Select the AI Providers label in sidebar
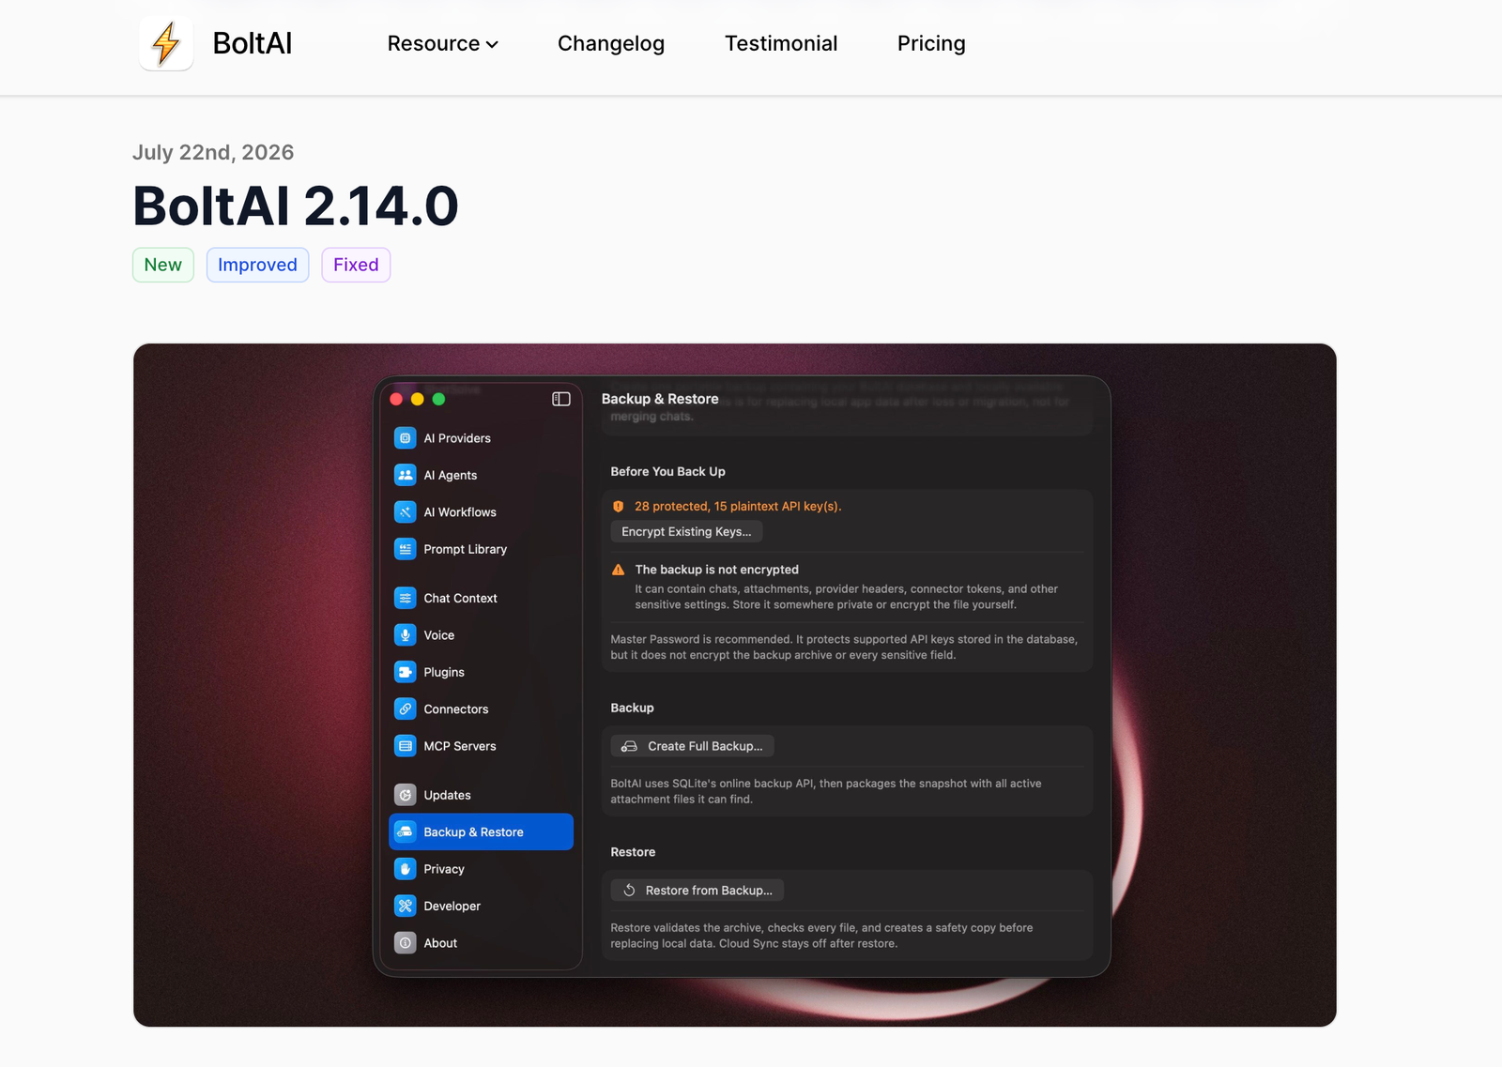The image size is (1502, 1067). tap(457, 438)
